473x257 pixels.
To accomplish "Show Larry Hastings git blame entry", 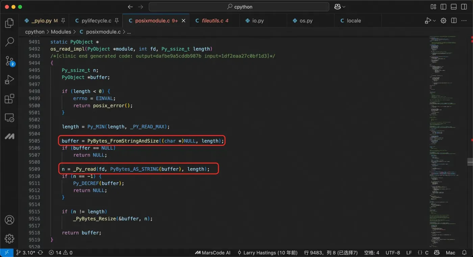I will tap(267, 253).
